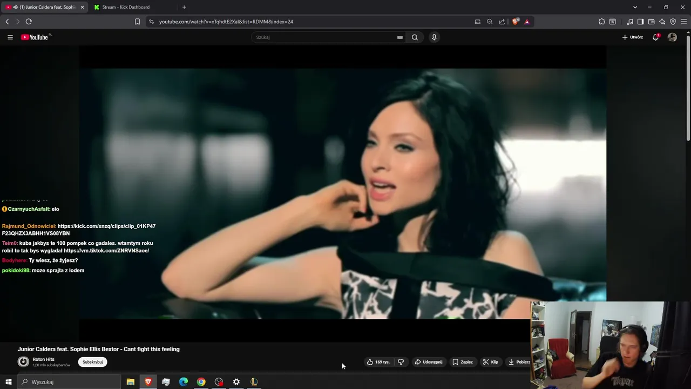The width and height of the screenshot is (691, 389).
Task: Click chat username CzarnyuchAsfalt
Action: (x=29, y=209)
